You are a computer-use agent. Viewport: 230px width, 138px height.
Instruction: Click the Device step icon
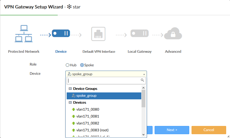click(61, 33)
